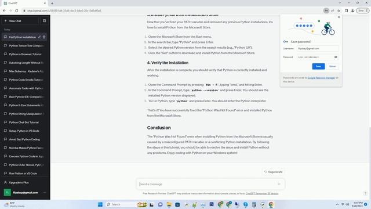Open Skype from the taskbar
This screenshot has width=371, height=209.
click(x=245, y=204)
